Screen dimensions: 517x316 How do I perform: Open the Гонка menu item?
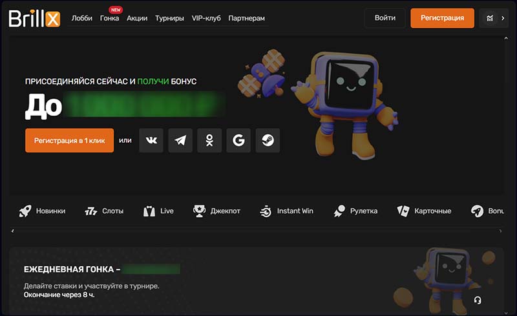109,18
